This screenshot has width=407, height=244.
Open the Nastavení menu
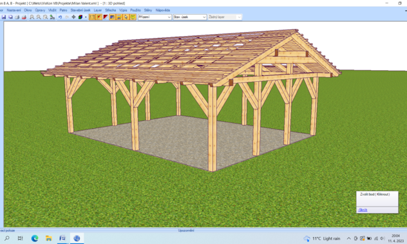tap(14, 10)
